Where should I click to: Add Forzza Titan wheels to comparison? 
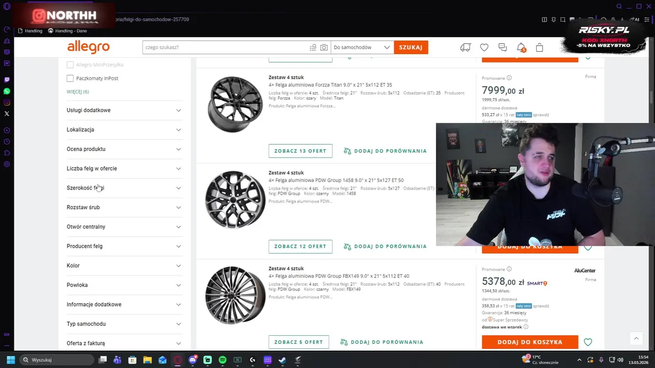[385, 151]
